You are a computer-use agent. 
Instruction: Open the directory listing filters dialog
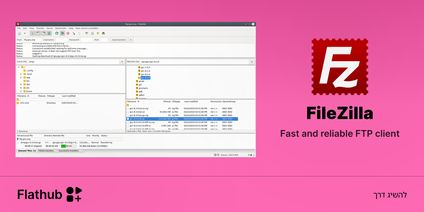coord(87,33)
